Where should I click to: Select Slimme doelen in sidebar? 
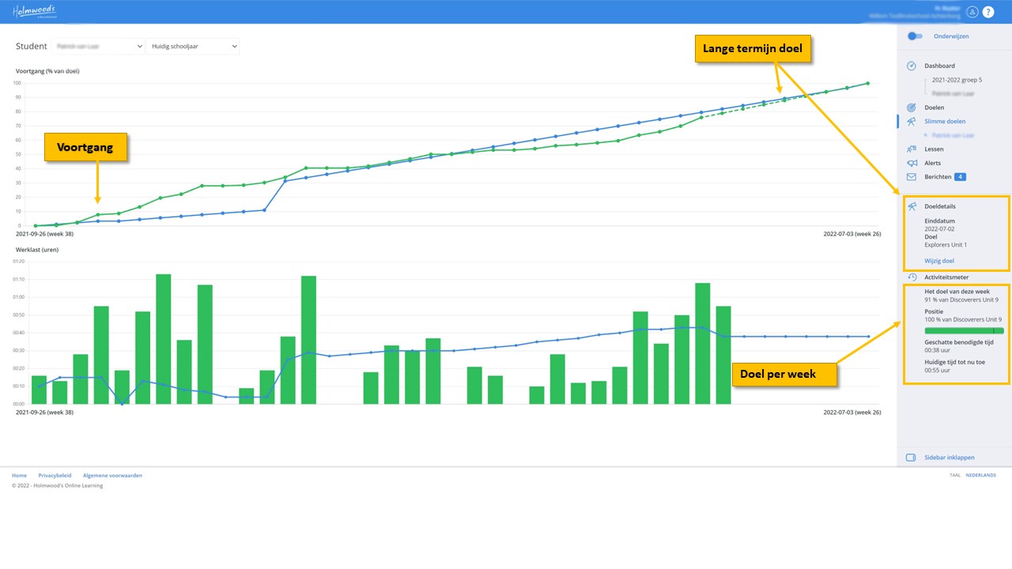(x=944, y=122)
